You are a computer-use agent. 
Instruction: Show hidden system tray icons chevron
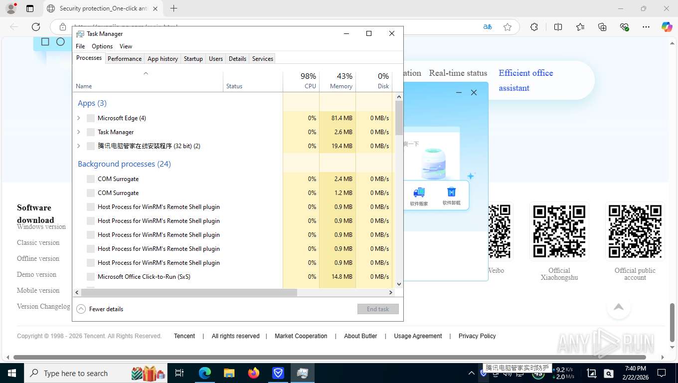[x=471, y=373]
